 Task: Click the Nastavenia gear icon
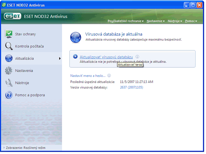click(x=8, y=71)
